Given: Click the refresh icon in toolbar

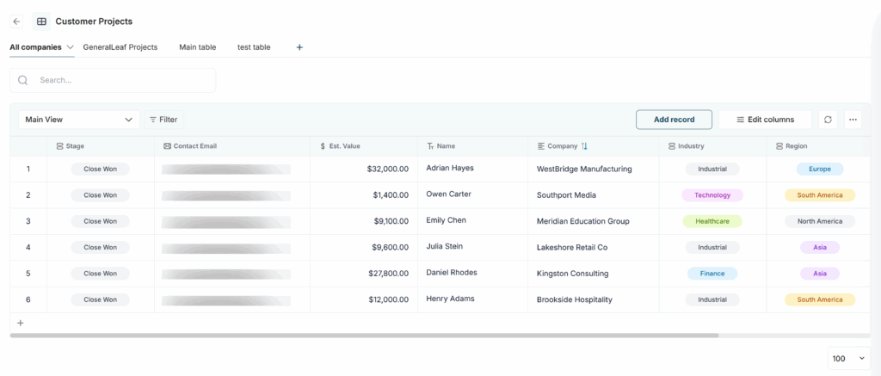Looking at the screenshot, I should [x=828, y=120].
